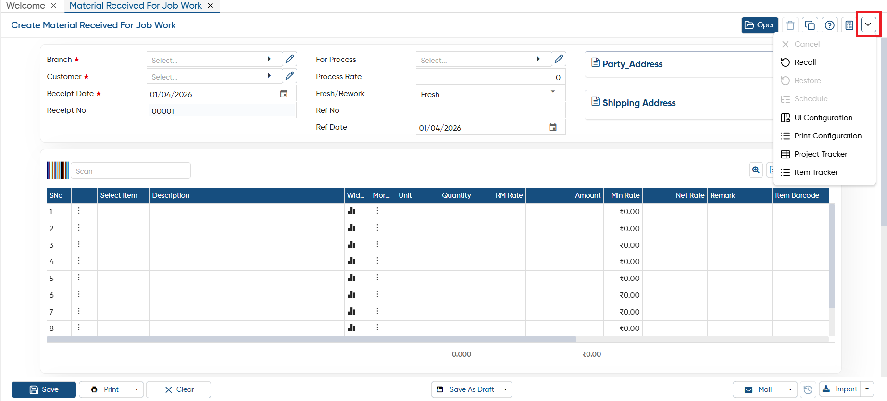Click the horizontal scrollbar under the grid
The image size is (887, 401).
click(311, 340)
